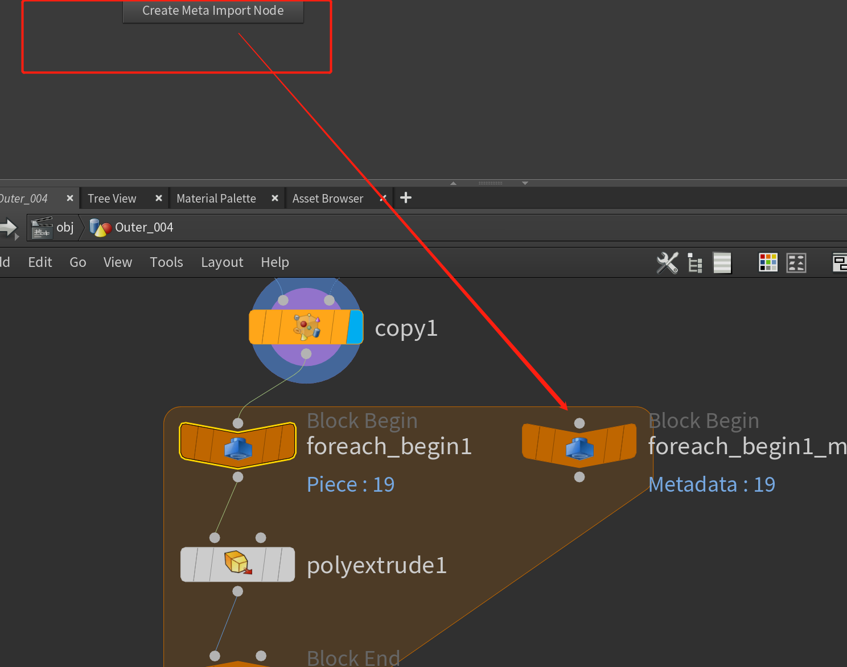Viewport: 847px width, 667px height.
Task: Open the Tools menu
Action: coord(166,262)
